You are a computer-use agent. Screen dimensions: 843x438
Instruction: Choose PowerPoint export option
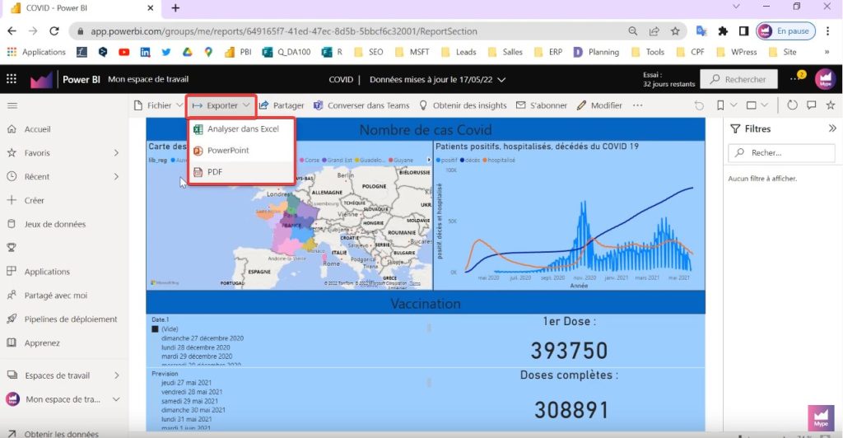(x=228, y=150)
